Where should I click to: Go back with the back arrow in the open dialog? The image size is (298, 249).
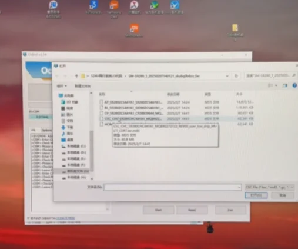(x=57, y=76)
